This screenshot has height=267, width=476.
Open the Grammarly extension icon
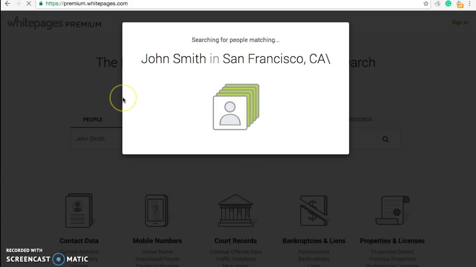pos(448,4)
